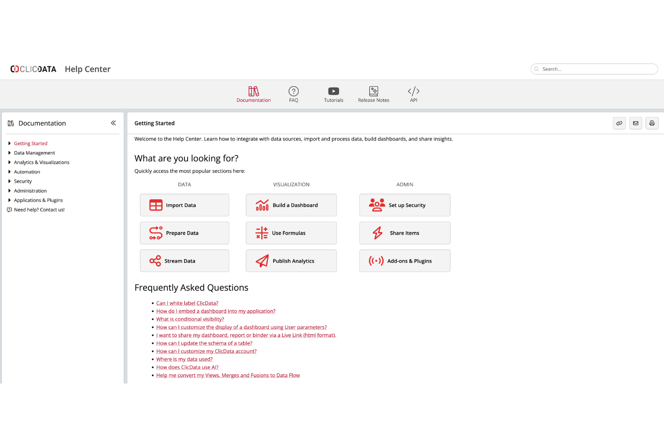Viewport: 664px width, 443px height.
Task: Expand Analytics & Visualizations tree arrow
Action: tap(9, 162)
